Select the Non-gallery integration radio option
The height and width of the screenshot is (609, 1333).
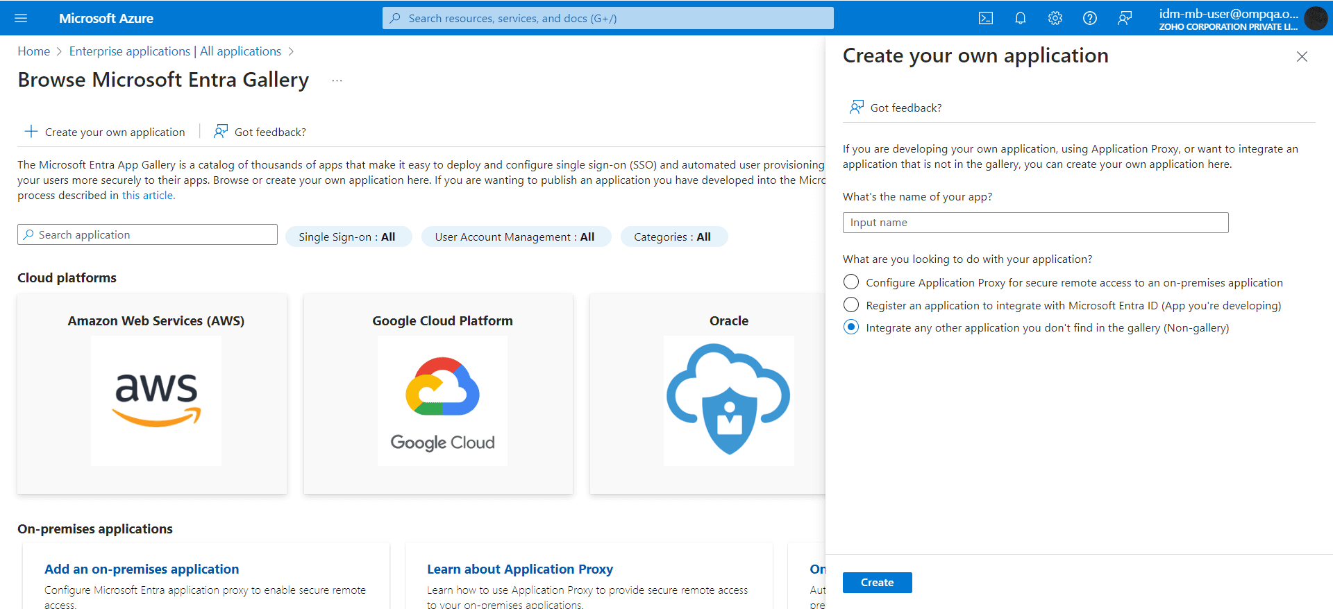pos(851,327)
